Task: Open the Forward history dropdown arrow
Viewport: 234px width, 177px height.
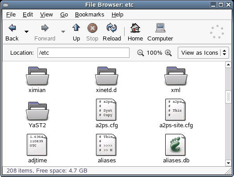Action: [x=63, y=32]
